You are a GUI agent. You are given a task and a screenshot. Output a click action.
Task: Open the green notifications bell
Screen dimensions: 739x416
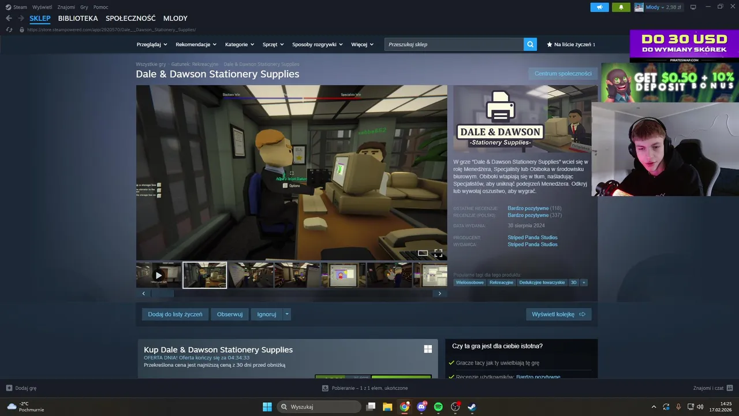pos(621,7)
